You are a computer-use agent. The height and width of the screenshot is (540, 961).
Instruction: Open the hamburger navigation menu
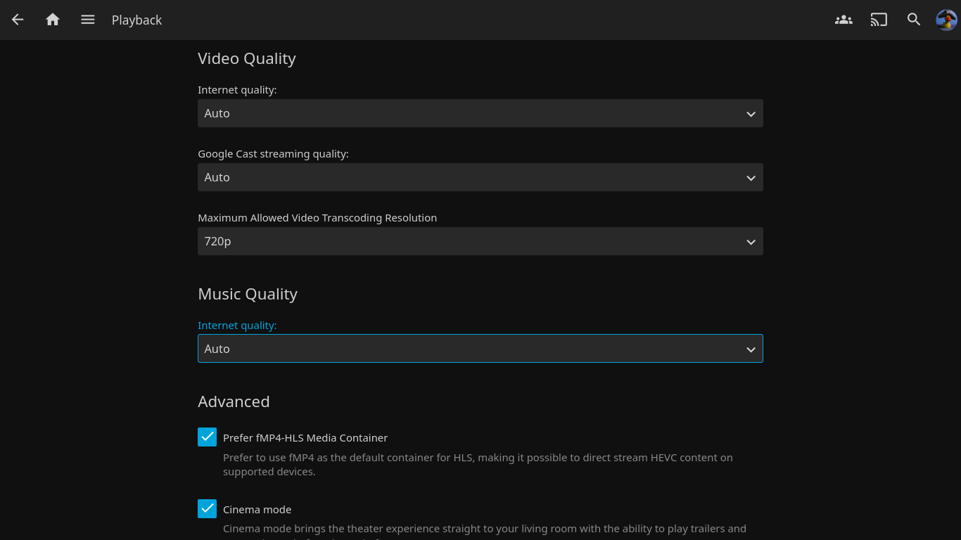click(88, 20)
